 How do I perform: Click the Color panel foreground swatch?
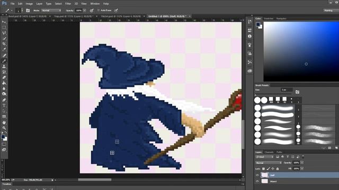click(258, 24)
